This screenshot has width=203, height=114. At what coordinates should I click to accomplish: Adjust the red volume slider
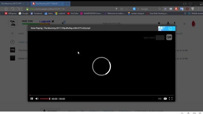(x=45, y=99)
